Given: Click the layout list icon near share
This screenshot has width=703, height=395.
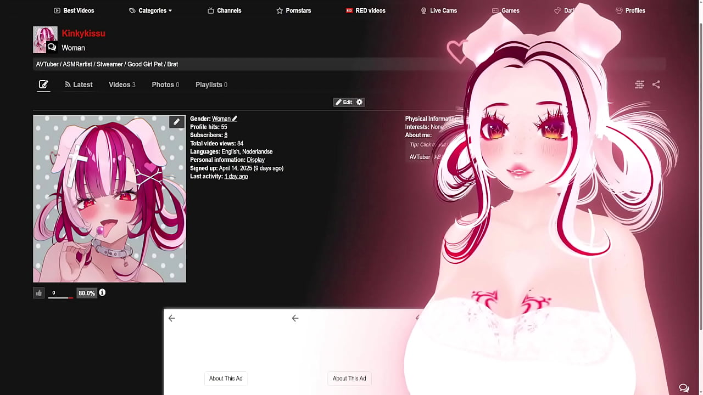Looking at the screenshot, I should 639,84.
